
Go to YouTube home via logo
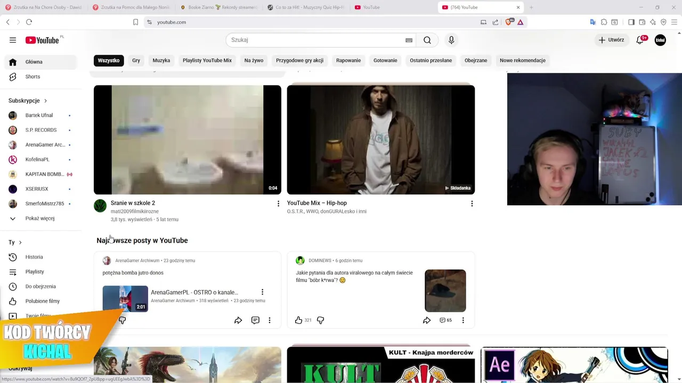(x=42, y=40)
